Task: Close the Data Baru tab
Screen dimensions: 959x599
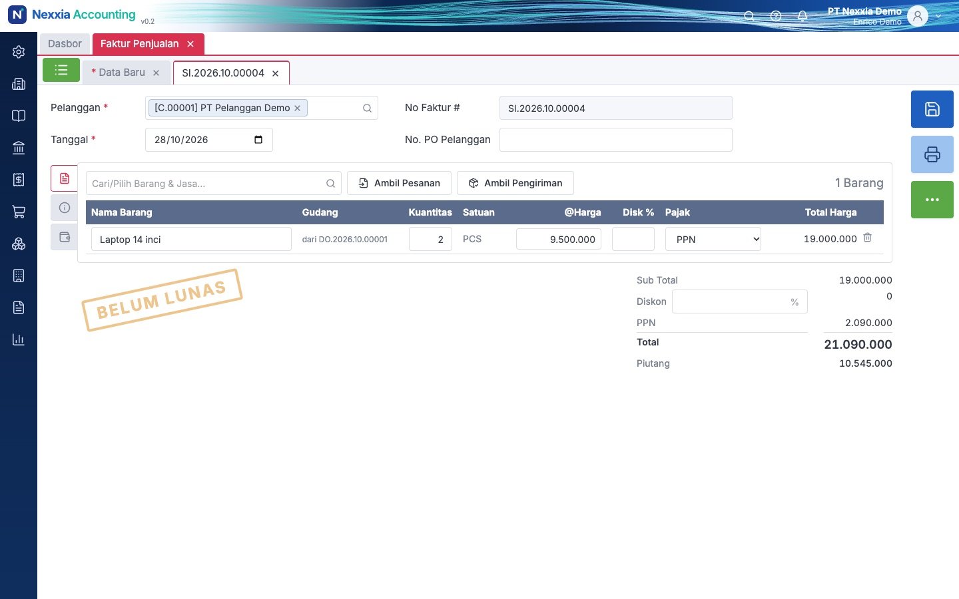Action: (157, 73)
